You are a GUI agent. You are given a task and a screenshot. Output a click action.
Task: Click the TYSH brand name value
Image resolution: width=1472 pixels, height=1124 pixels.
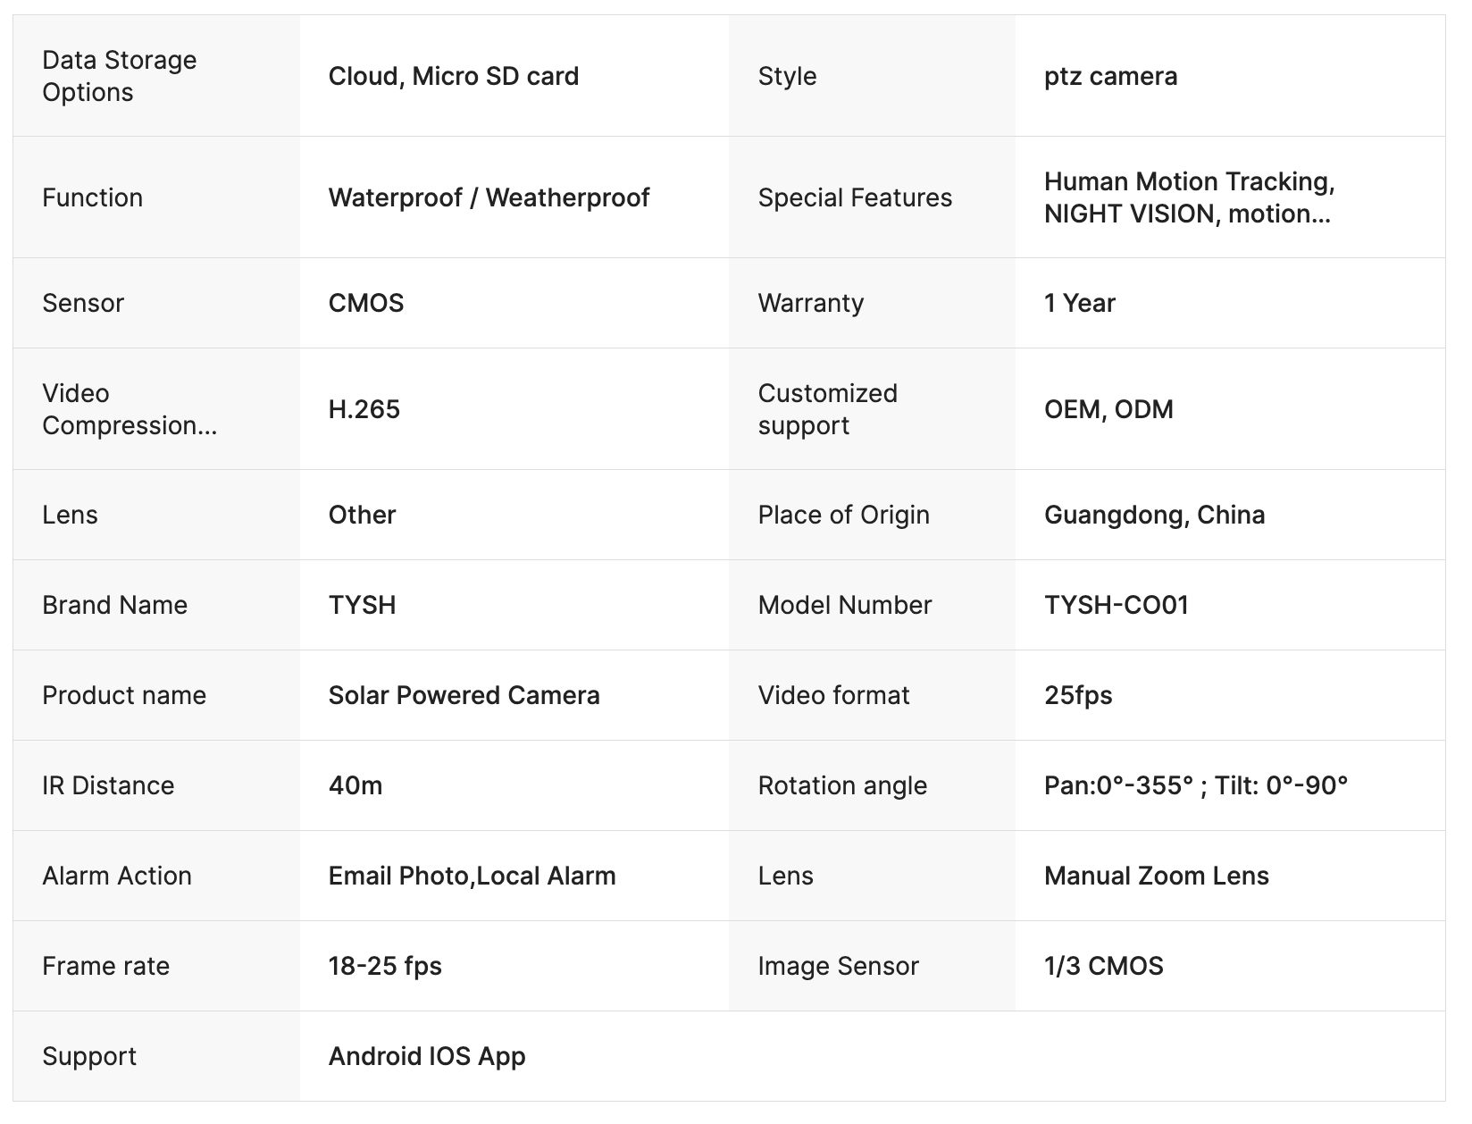point(362,605)
